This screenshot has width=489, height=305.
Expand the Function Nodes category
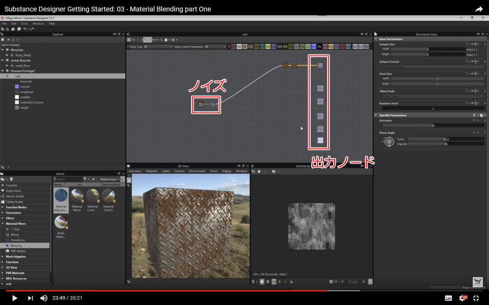[x=3, y=207]
